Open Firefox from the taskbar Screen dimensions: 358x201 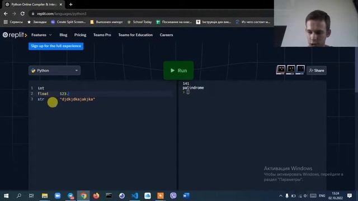[x=96, y=195]
